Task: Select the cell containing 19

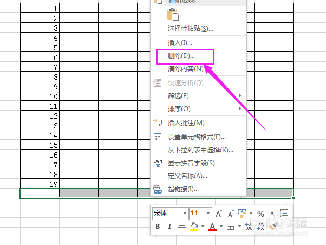Action: [x=40, y=183]
